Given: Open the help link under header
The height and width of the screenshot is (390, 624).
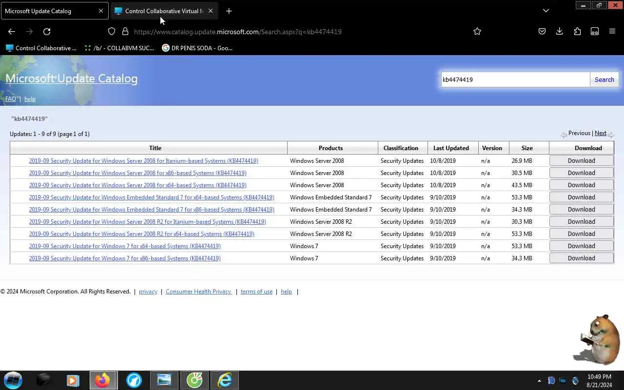Looking at the screenshot, I should 30,99.
